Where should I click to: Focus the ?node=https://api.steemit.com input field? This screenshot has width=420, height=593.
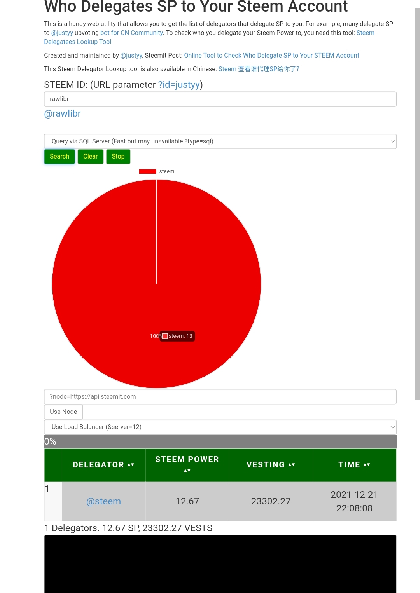pyautogui.click(x=220, y=397)
